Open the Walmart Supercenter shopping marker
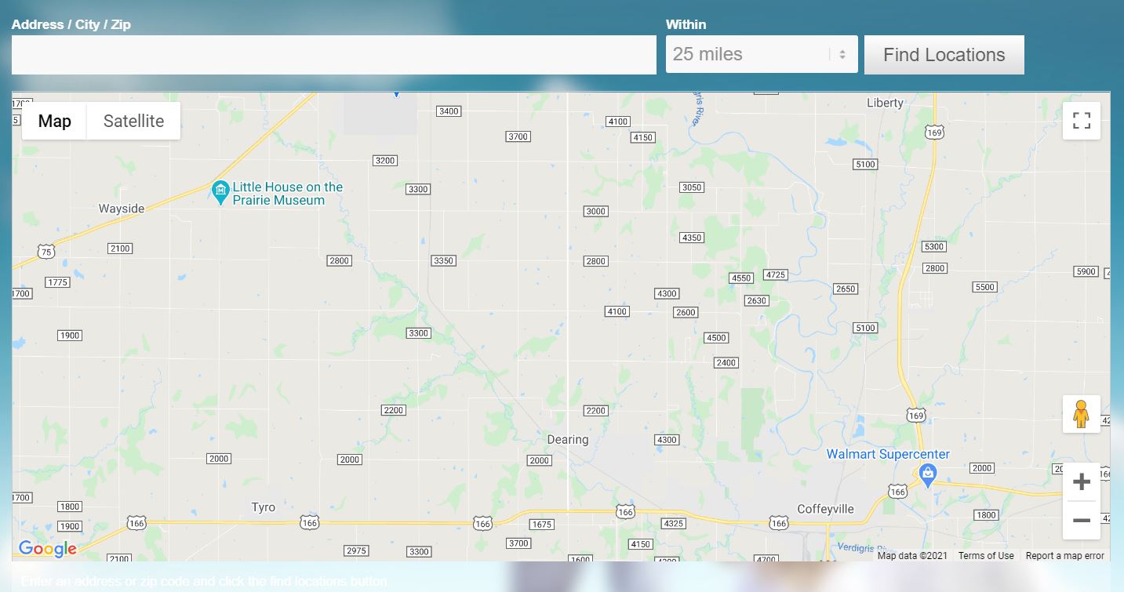Screen dimensions: 1124x592 point(927,474)
